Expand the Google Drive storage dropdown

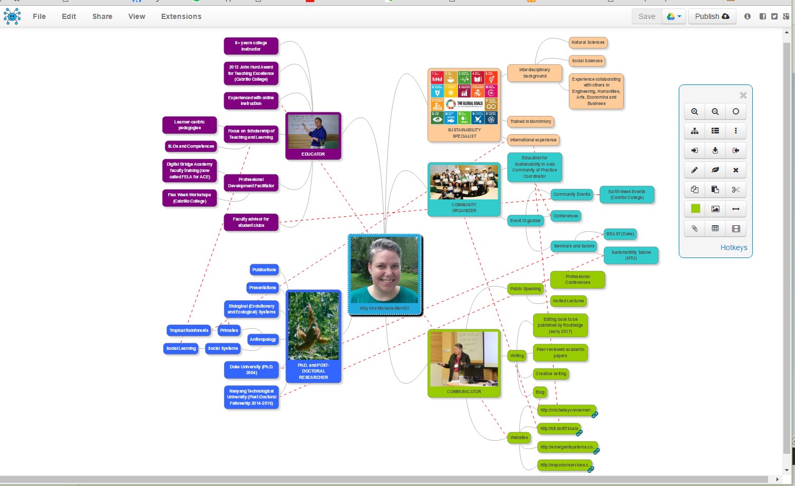[674, 16]
